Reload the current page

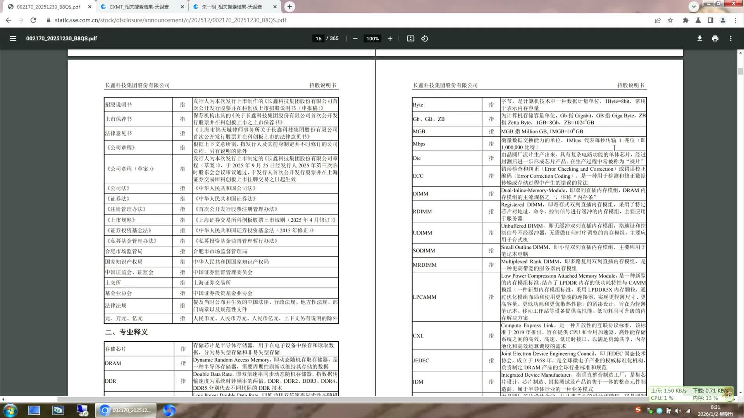[33, 20]
